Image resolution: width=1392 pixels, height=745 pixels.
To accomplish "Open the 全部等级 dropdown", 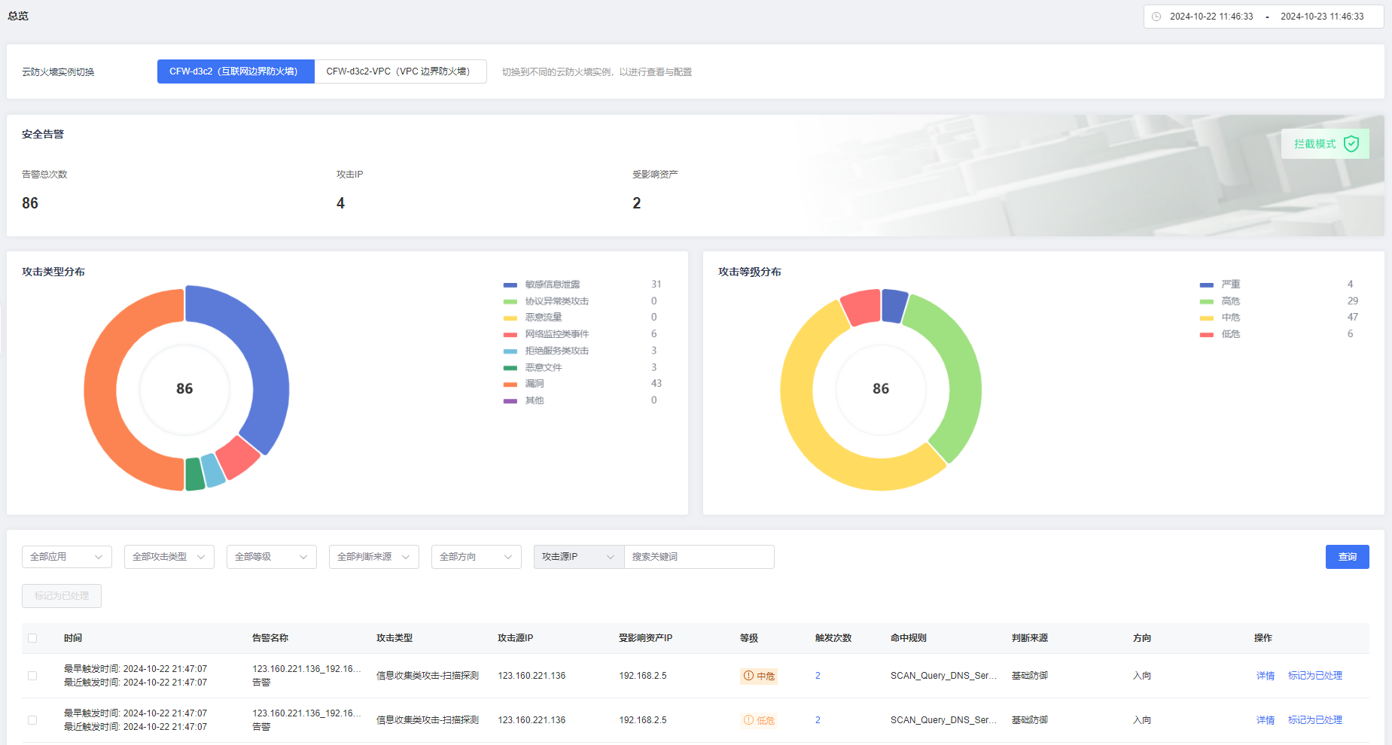I will pos(272,557).
